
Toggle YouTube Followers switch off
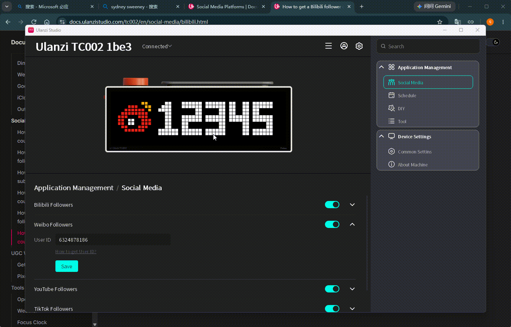click(x=332, y=289)
